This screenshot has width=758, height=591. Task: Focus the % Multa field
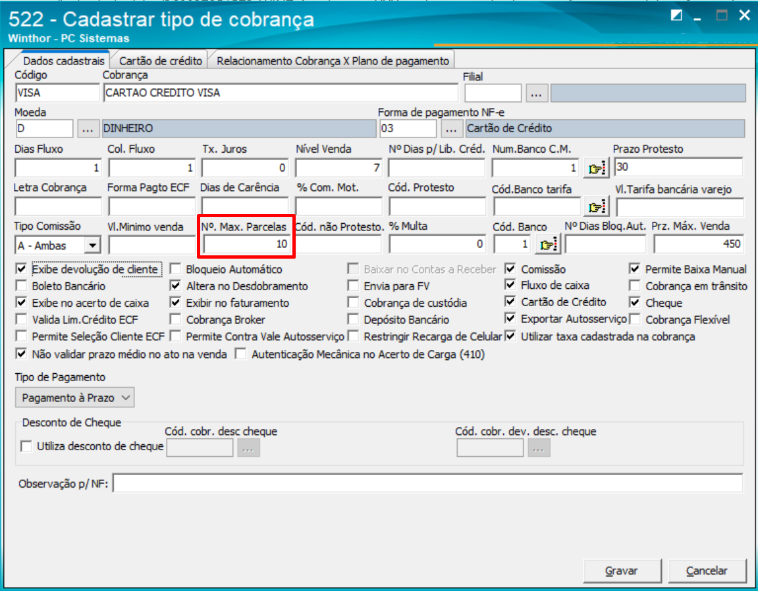(437, 244)
